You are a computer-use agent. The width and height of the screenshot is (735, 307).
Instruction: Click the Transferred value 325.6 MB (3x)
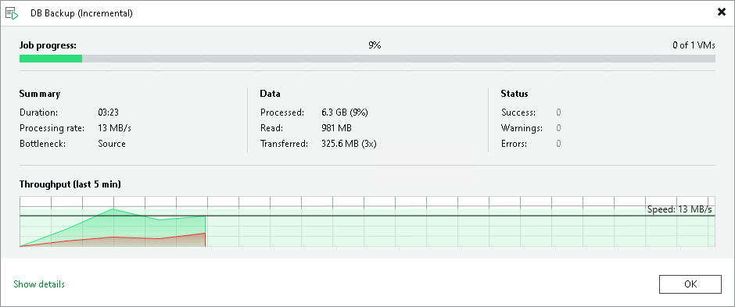tap(349, 143)
